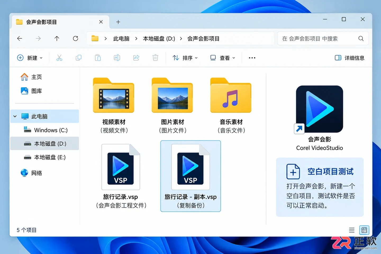381x254 pixels.
Task: Click the 会声会影 Corel VideoStudio shortcut
Action: tap(320, 118)
